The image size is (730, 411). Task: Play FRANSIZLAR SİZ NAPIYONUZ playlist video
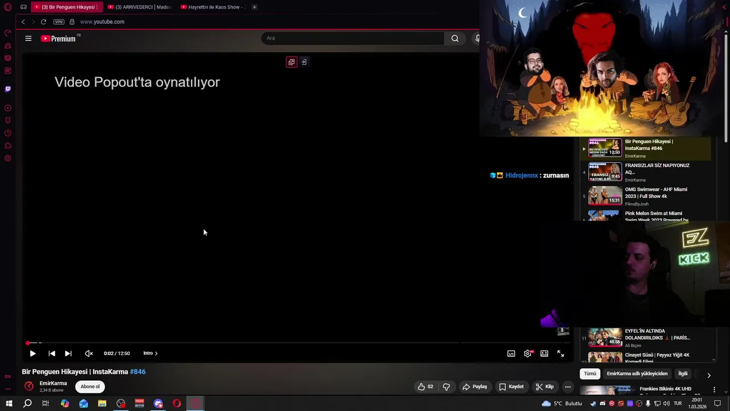[647, 172]
